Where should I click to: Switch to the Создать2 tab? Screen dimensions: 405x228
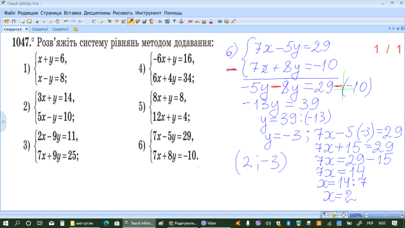[x=40, y=29]
